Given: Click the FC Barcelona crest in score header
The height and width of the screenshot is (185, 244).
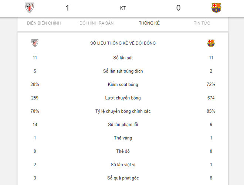Looking at the screenshot, I should 216,8.
